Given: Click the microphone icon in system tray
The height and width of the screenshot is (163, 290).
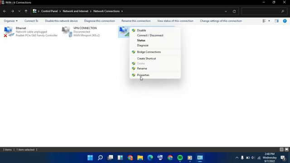Looking at the screenshot, I should click(x=242, y=158).
